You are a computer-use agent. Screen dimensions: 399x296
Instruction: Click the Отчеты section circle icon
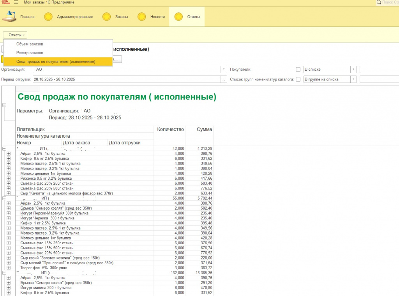coord(178,17)
